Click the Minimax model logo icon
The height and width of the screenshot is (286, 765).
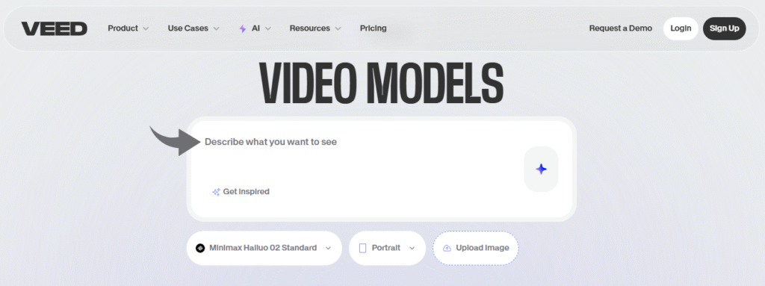coord(200,248)
